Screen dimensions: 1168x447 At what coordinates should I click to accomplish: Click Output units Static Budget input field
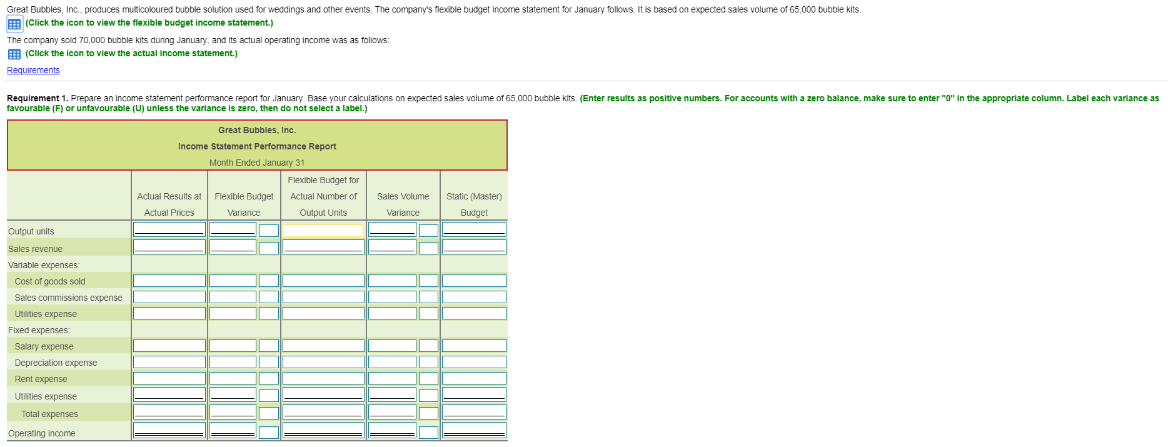pyautogui.click(x=474, y=229)
